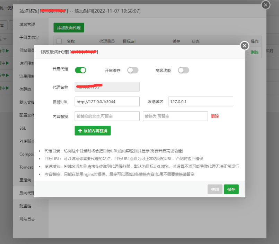
Task: Click the 添加内容替换 button
Action: point(93,131)
